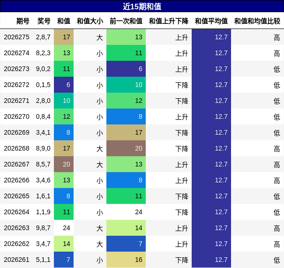Click the 和值 cell 14 in row 2026262

[64, 244]
